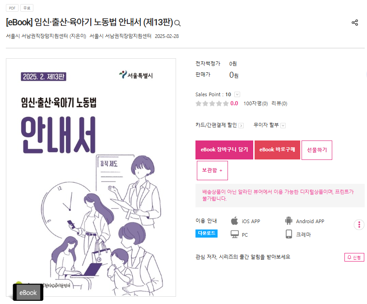The image size is (367, 304).
Task: Select the Android APP robot icon
Action: pyautogui.click(x=288, y=220)
